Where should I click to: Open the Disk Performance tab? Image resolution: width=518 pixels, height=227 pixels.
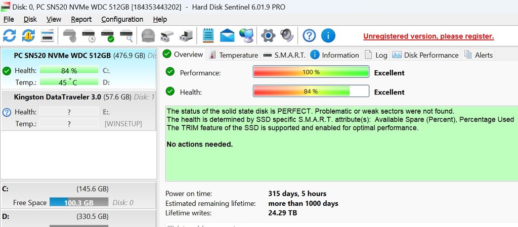coord(425,55)
